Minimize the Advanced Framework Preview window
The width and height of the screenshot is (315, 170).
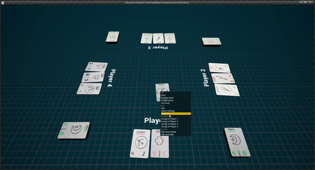point(301,2)
